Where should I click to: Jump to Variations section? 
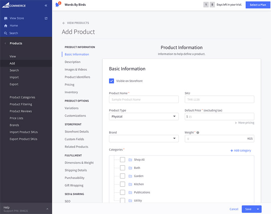tap(71, 108)
